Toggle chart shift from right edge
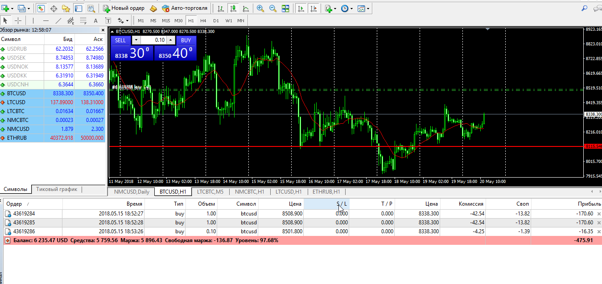 pos(313,8)
